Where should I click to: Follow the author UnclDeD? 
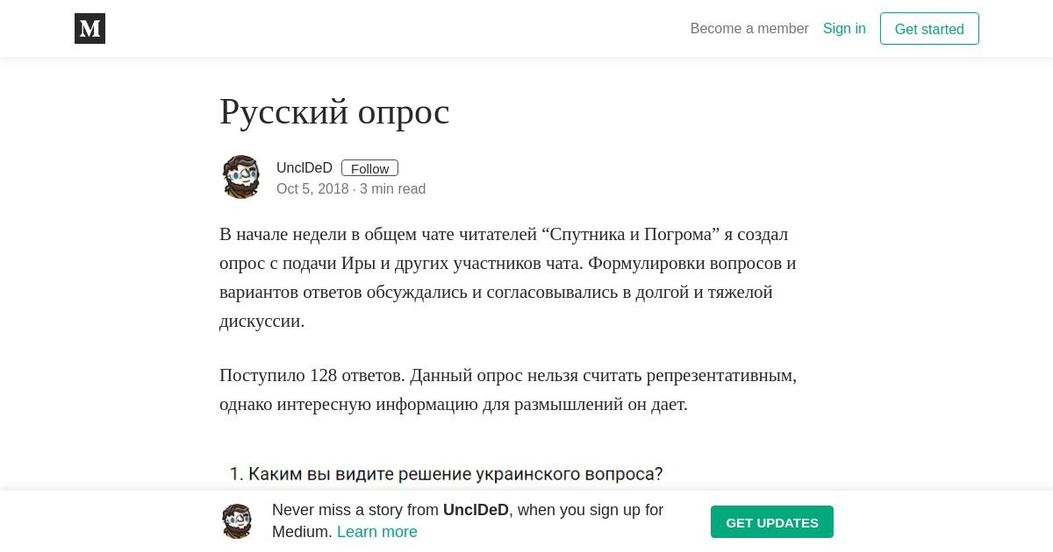click(369, 168)
